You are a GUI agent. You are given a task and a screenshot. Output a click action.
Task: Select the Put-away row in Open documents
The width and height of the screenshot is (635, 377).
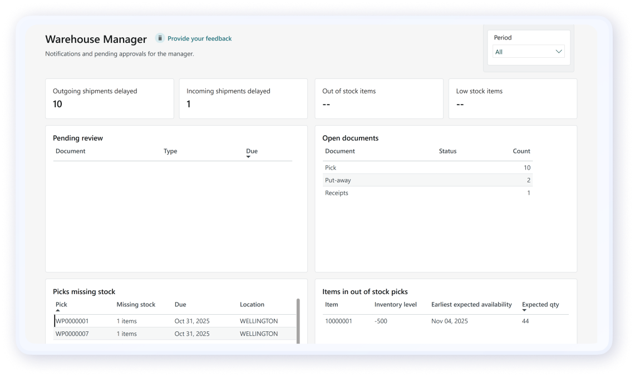(x=427, y=180)
